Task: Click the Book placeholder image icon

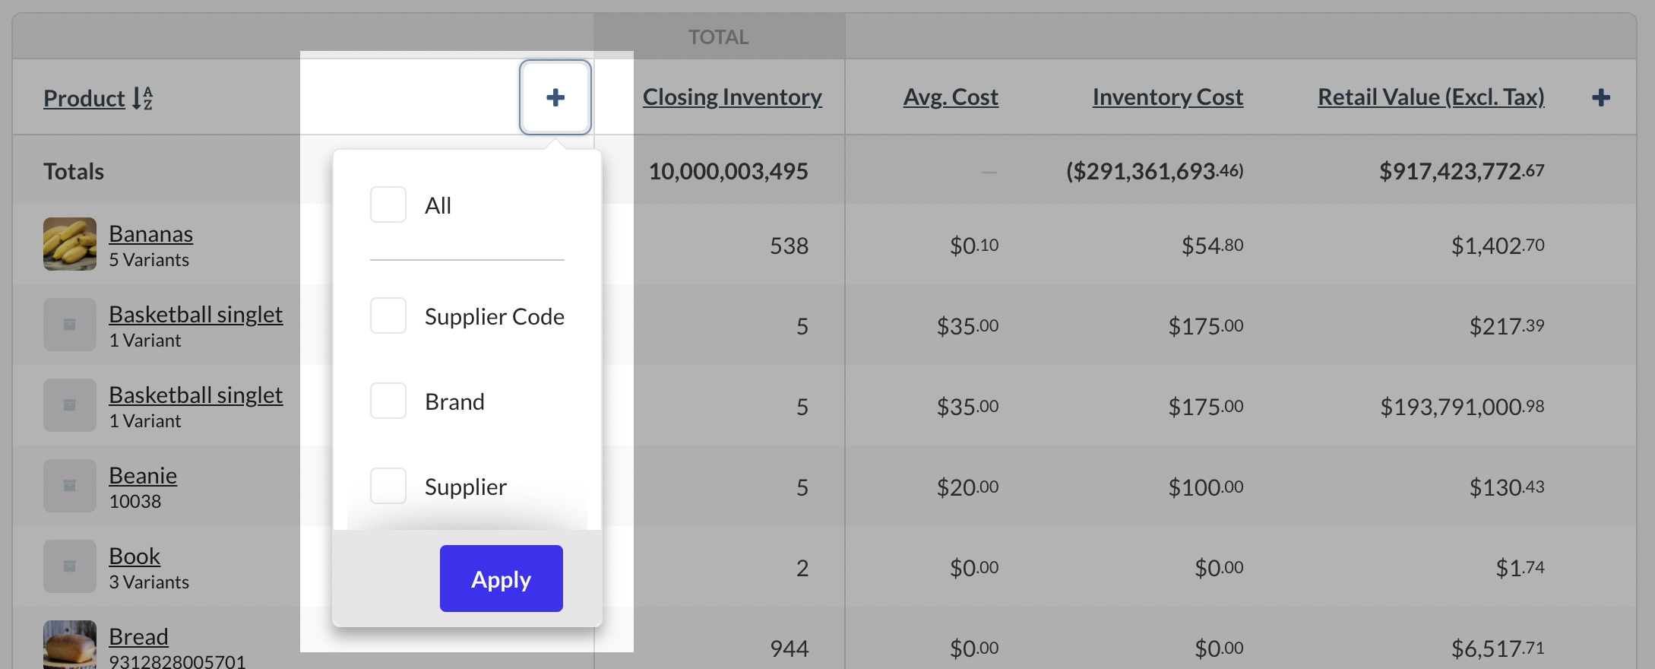Action: [x=70, y=566]
